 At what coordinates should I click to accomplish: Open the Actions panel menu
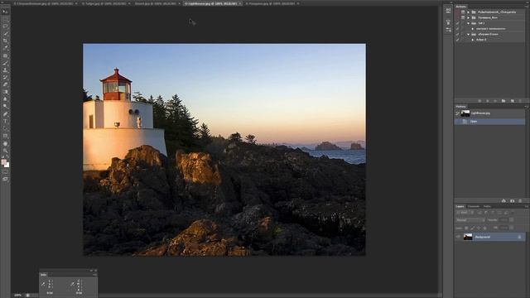[x=526, y=7]
